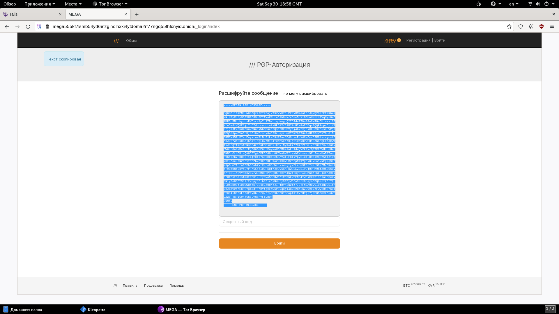The height and width of the screenshot is (314, 559).
Task: Open the browser hamburger menu
Action: coord(552,26)
